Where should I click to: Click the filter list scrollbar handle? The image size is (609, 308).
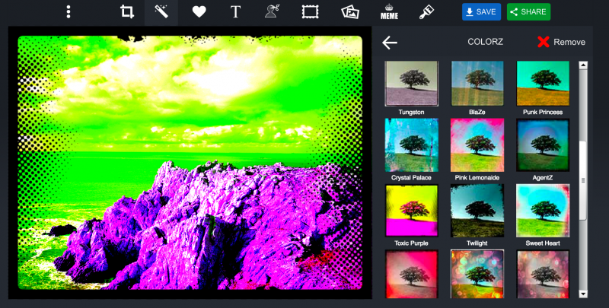583,180
